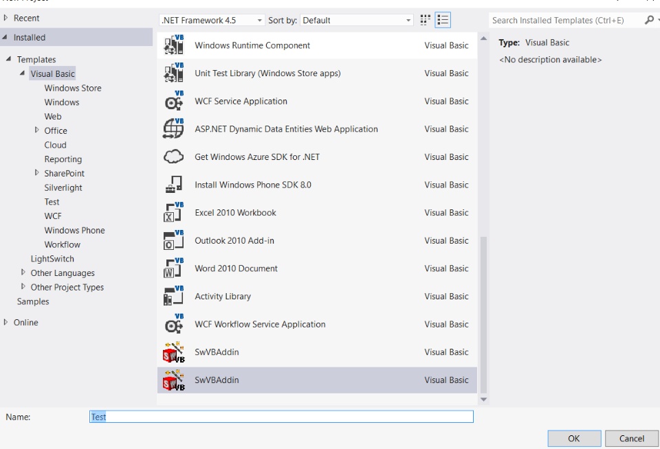Click the template list scroll down arrow

click(483, 400)
